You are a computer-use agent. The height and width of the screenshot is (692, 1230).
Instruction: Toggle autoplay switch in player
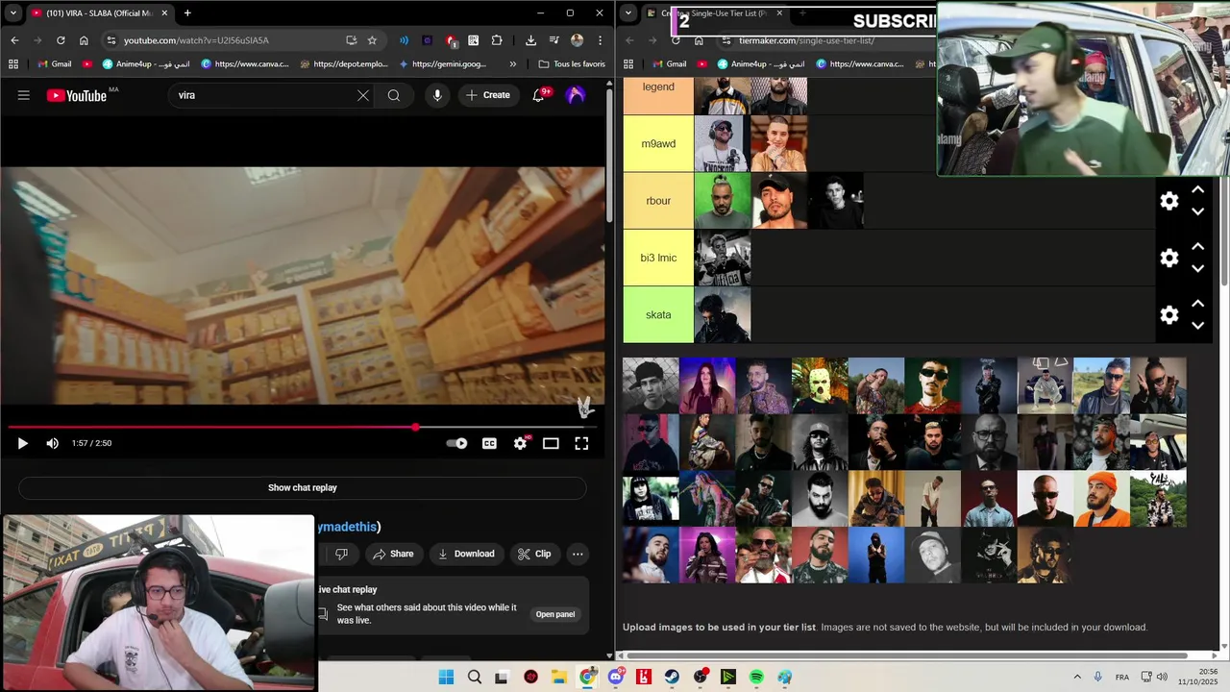tap(456, 443)
